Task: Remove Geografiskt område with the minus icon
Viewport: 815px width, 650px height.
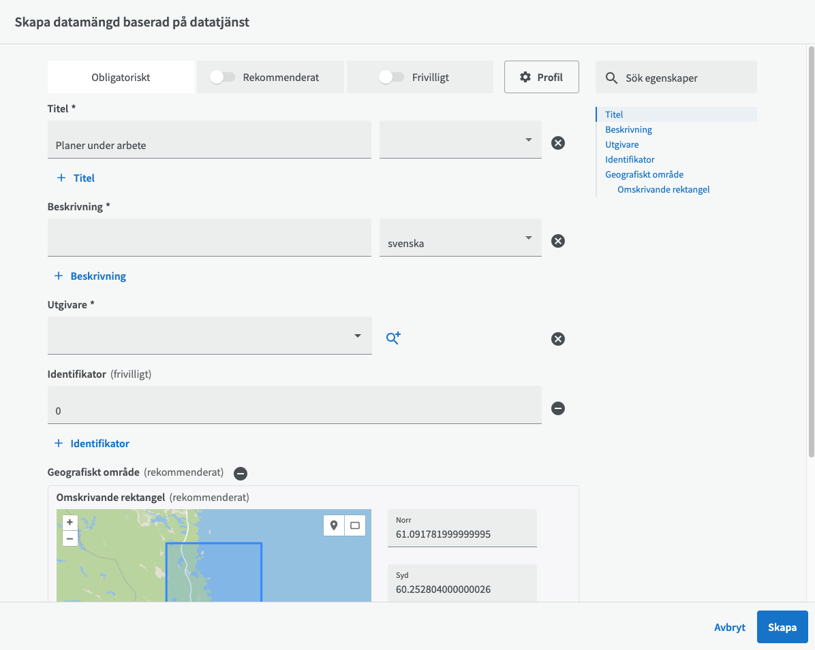Action: pos(240,473)
